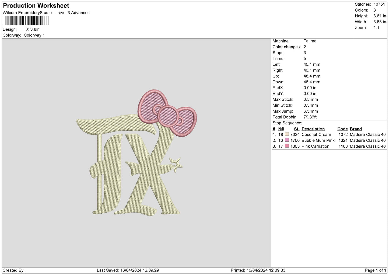Image resolution: width=389 pixels, height=275 pixels.
Task: Click the Total Bobbin value '79.36ft'
Action: point(310,117)
